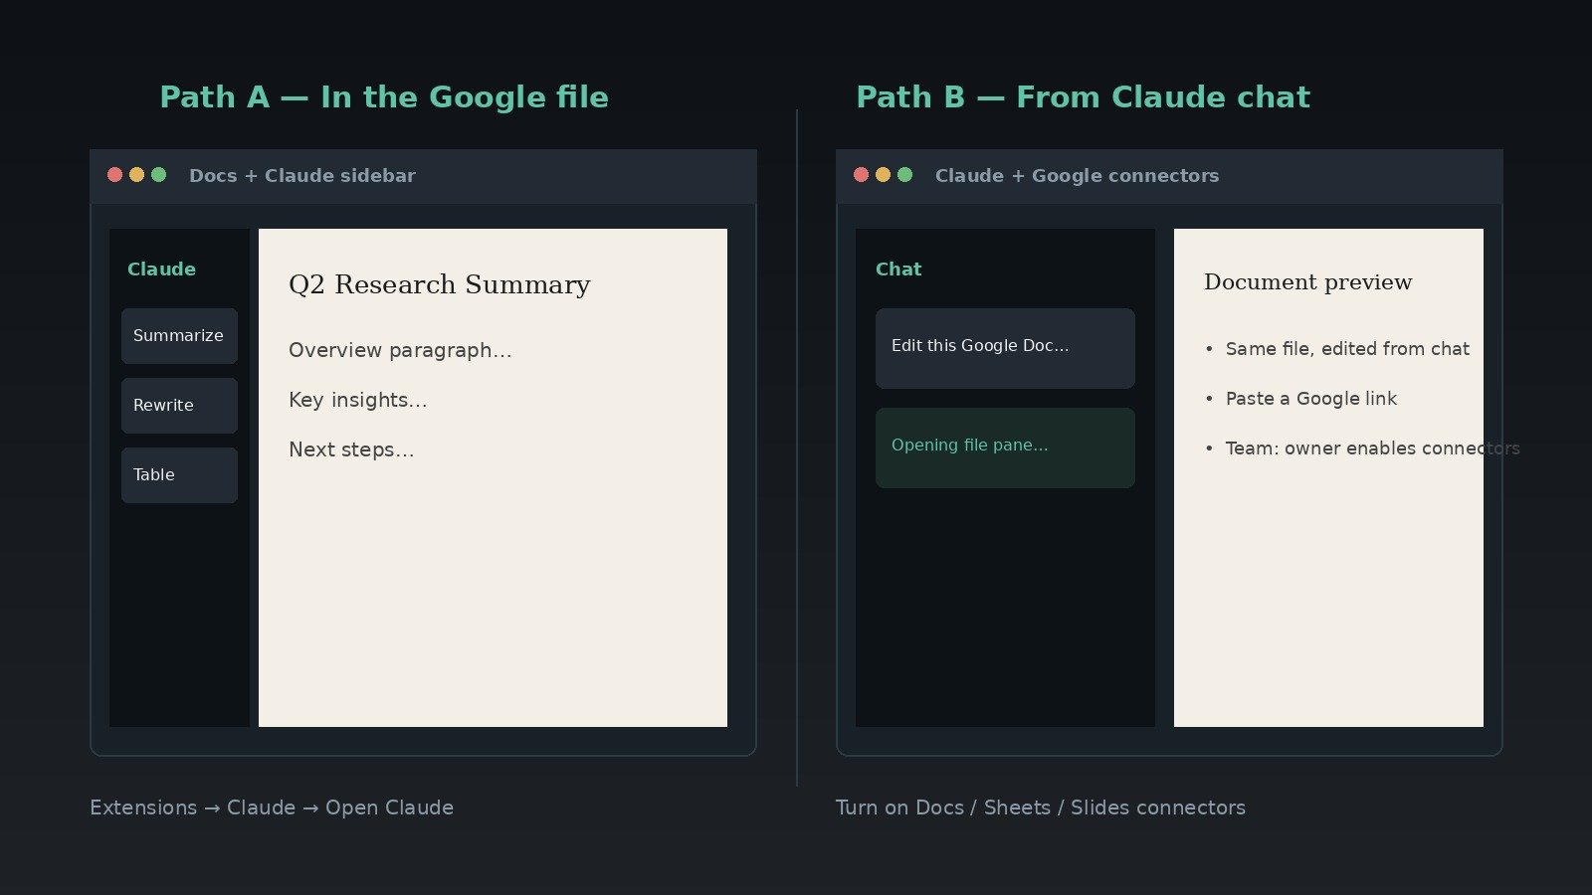1592x895 pixels.
Task: Click the 'Chat' panel heading
Action: (x=898, y=269)
